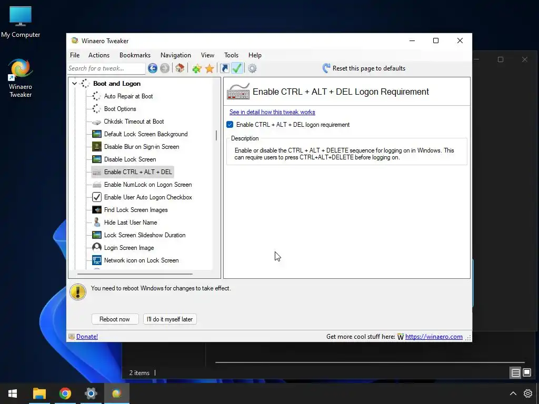Click the tree panel vertical scrollbar
539x404 pixels.
[216, 135]
